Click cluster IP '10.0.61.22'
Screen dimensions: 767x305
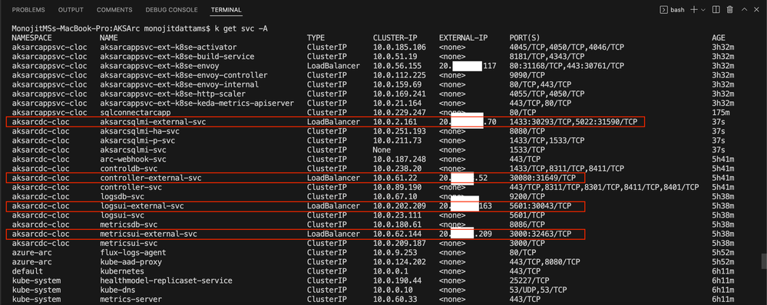point(395,178)
